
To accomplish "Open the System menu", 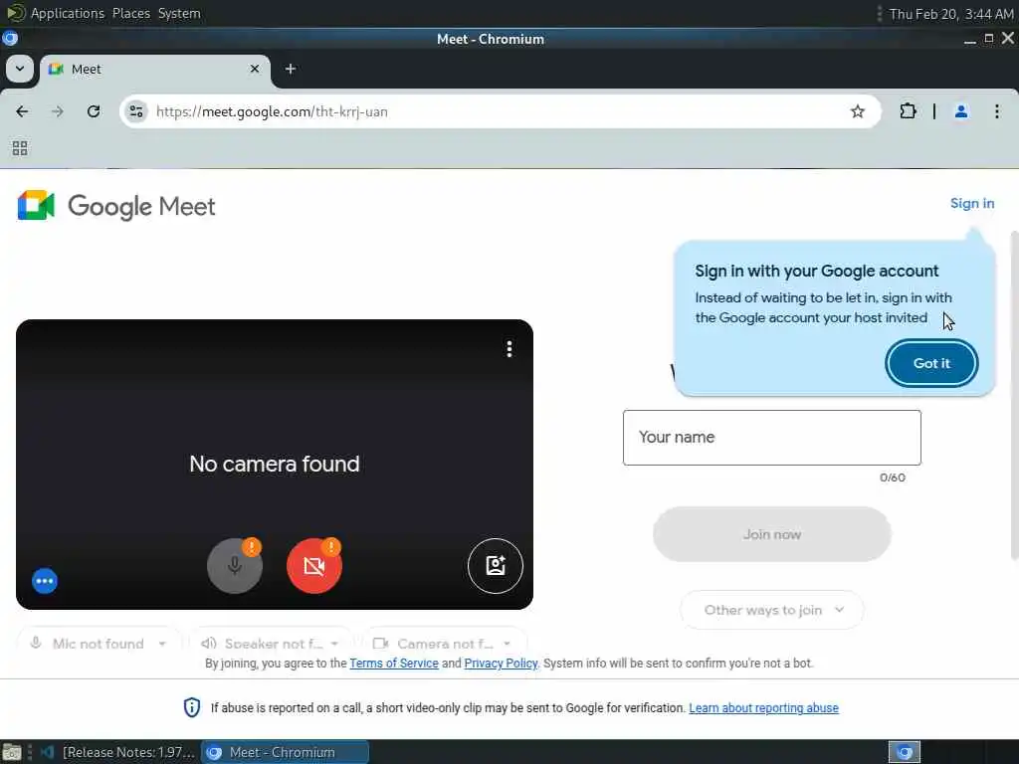I will (x=179, y=13).
